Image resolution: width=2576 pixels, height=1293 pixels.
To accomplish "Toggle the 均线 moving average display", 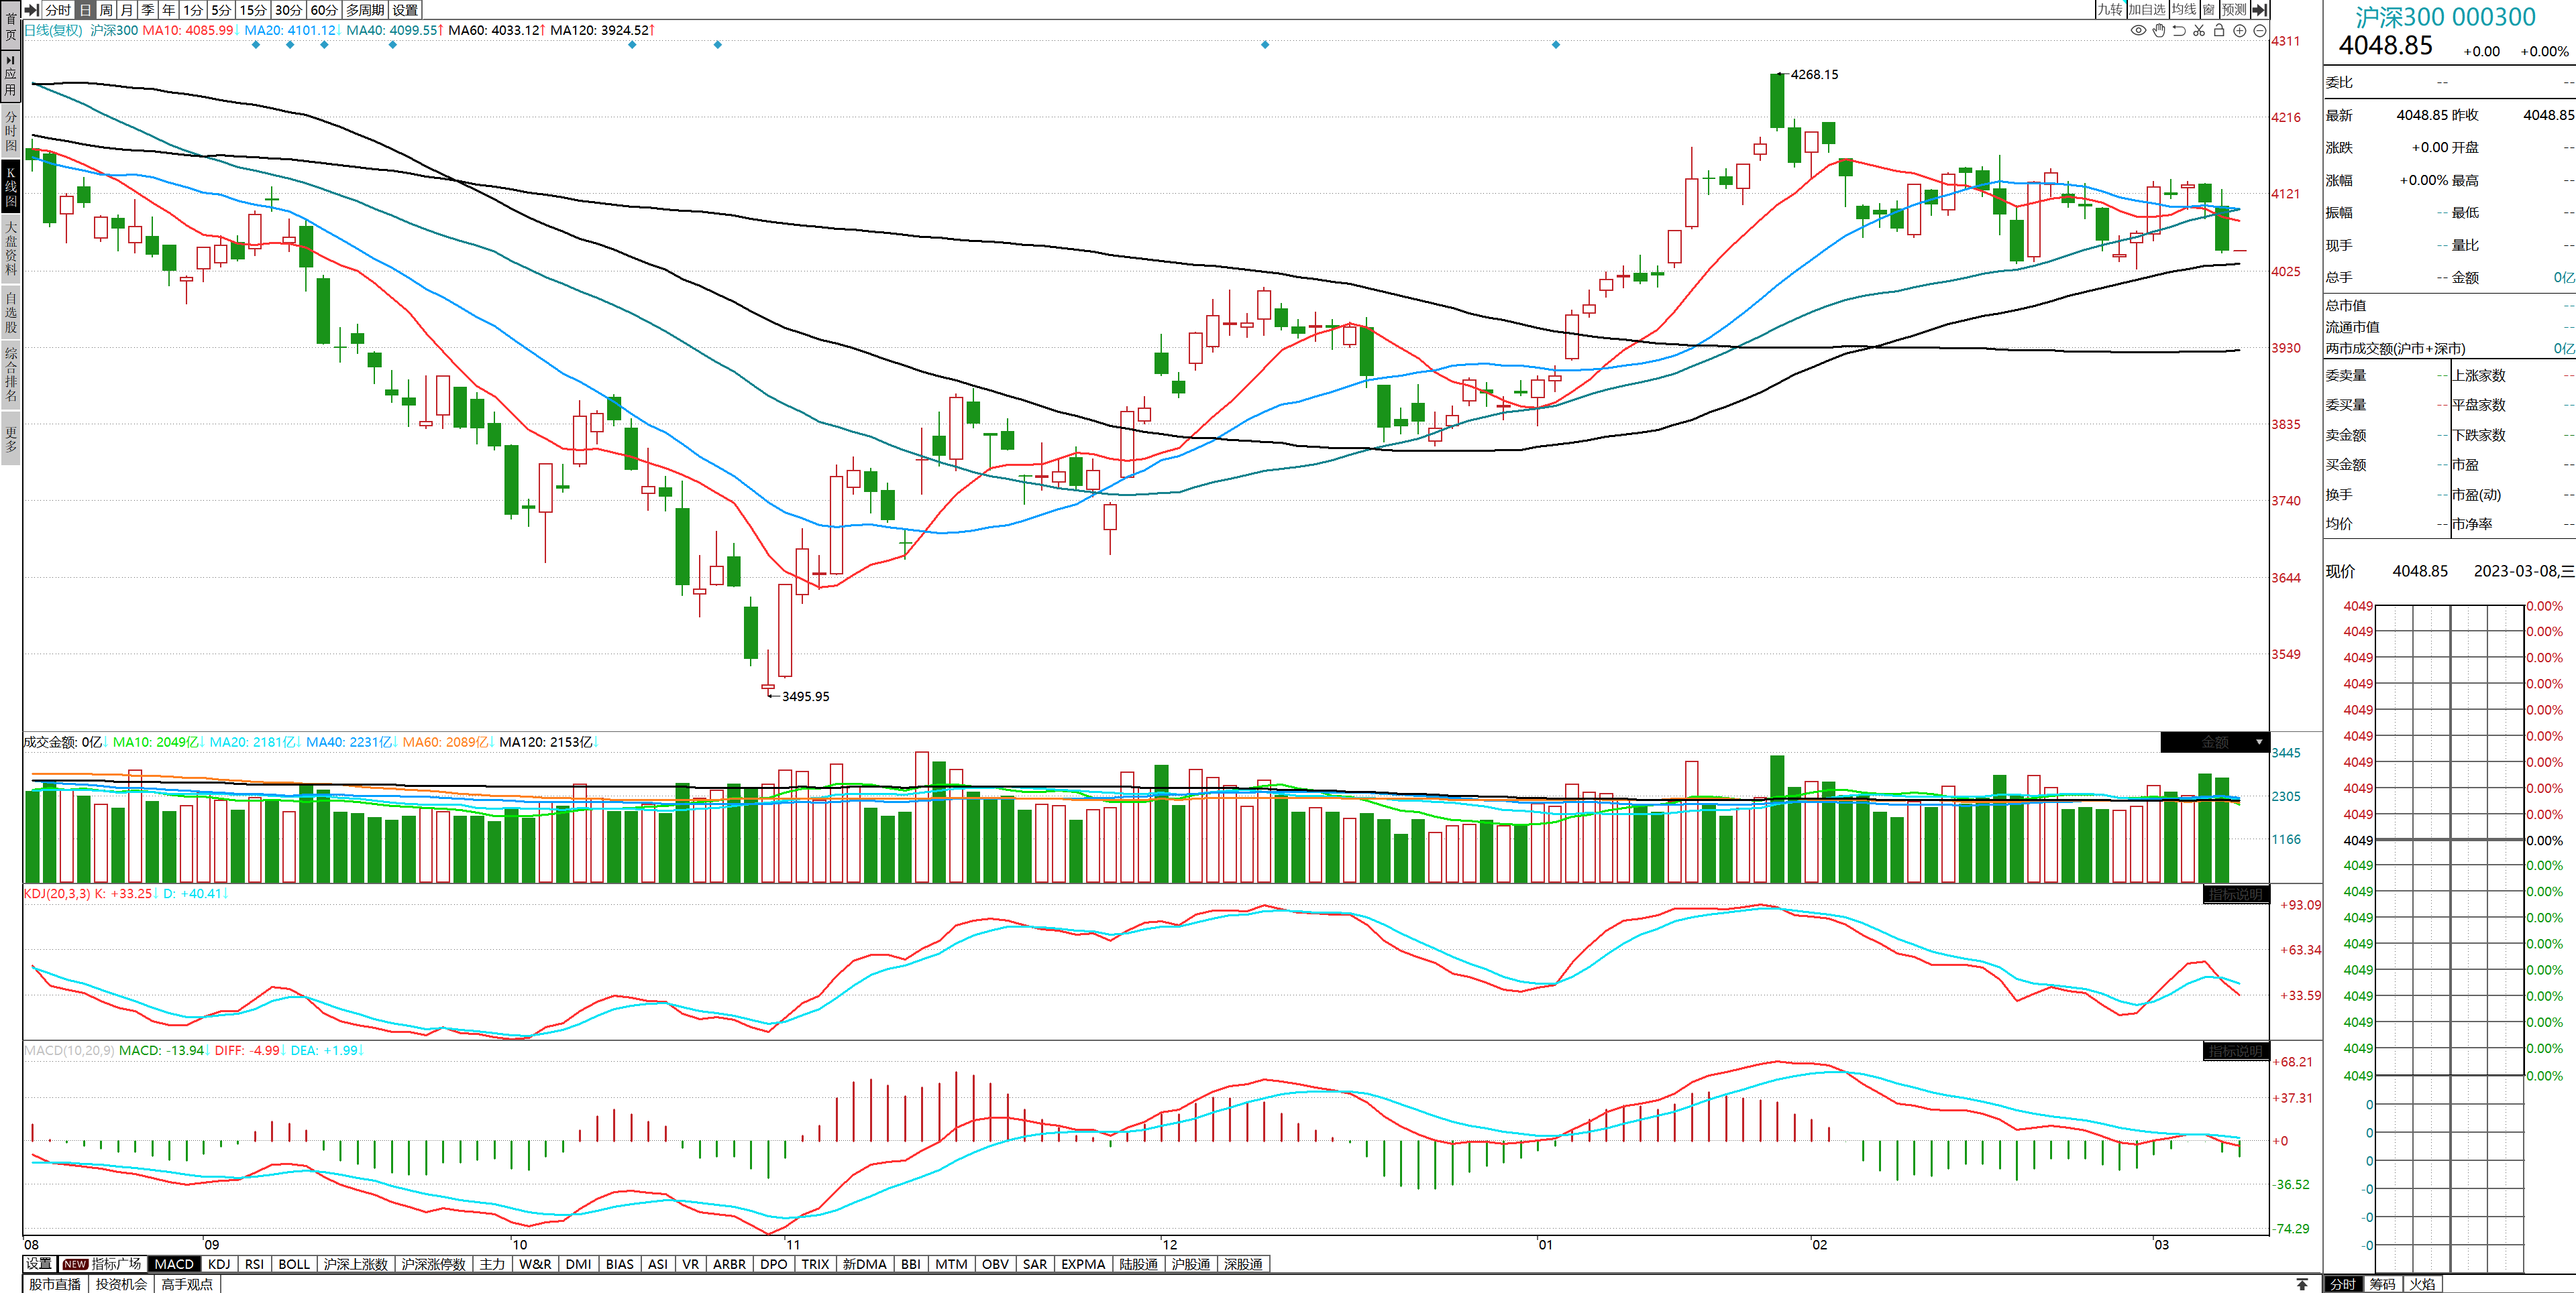I will pos(2184,9).
